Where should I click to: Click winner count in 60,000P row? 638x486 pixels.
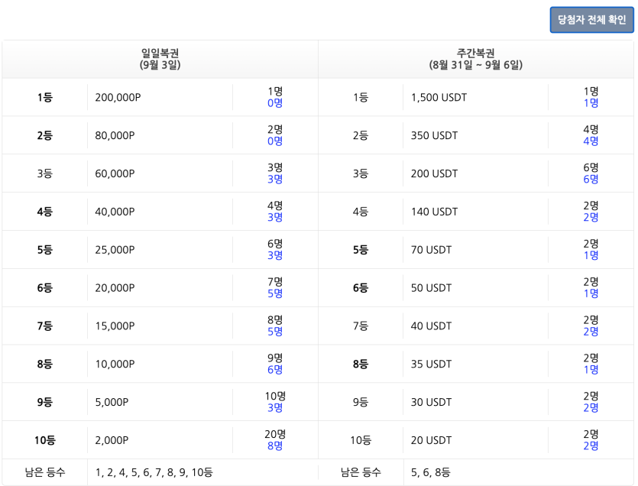(x=275, y=173)
